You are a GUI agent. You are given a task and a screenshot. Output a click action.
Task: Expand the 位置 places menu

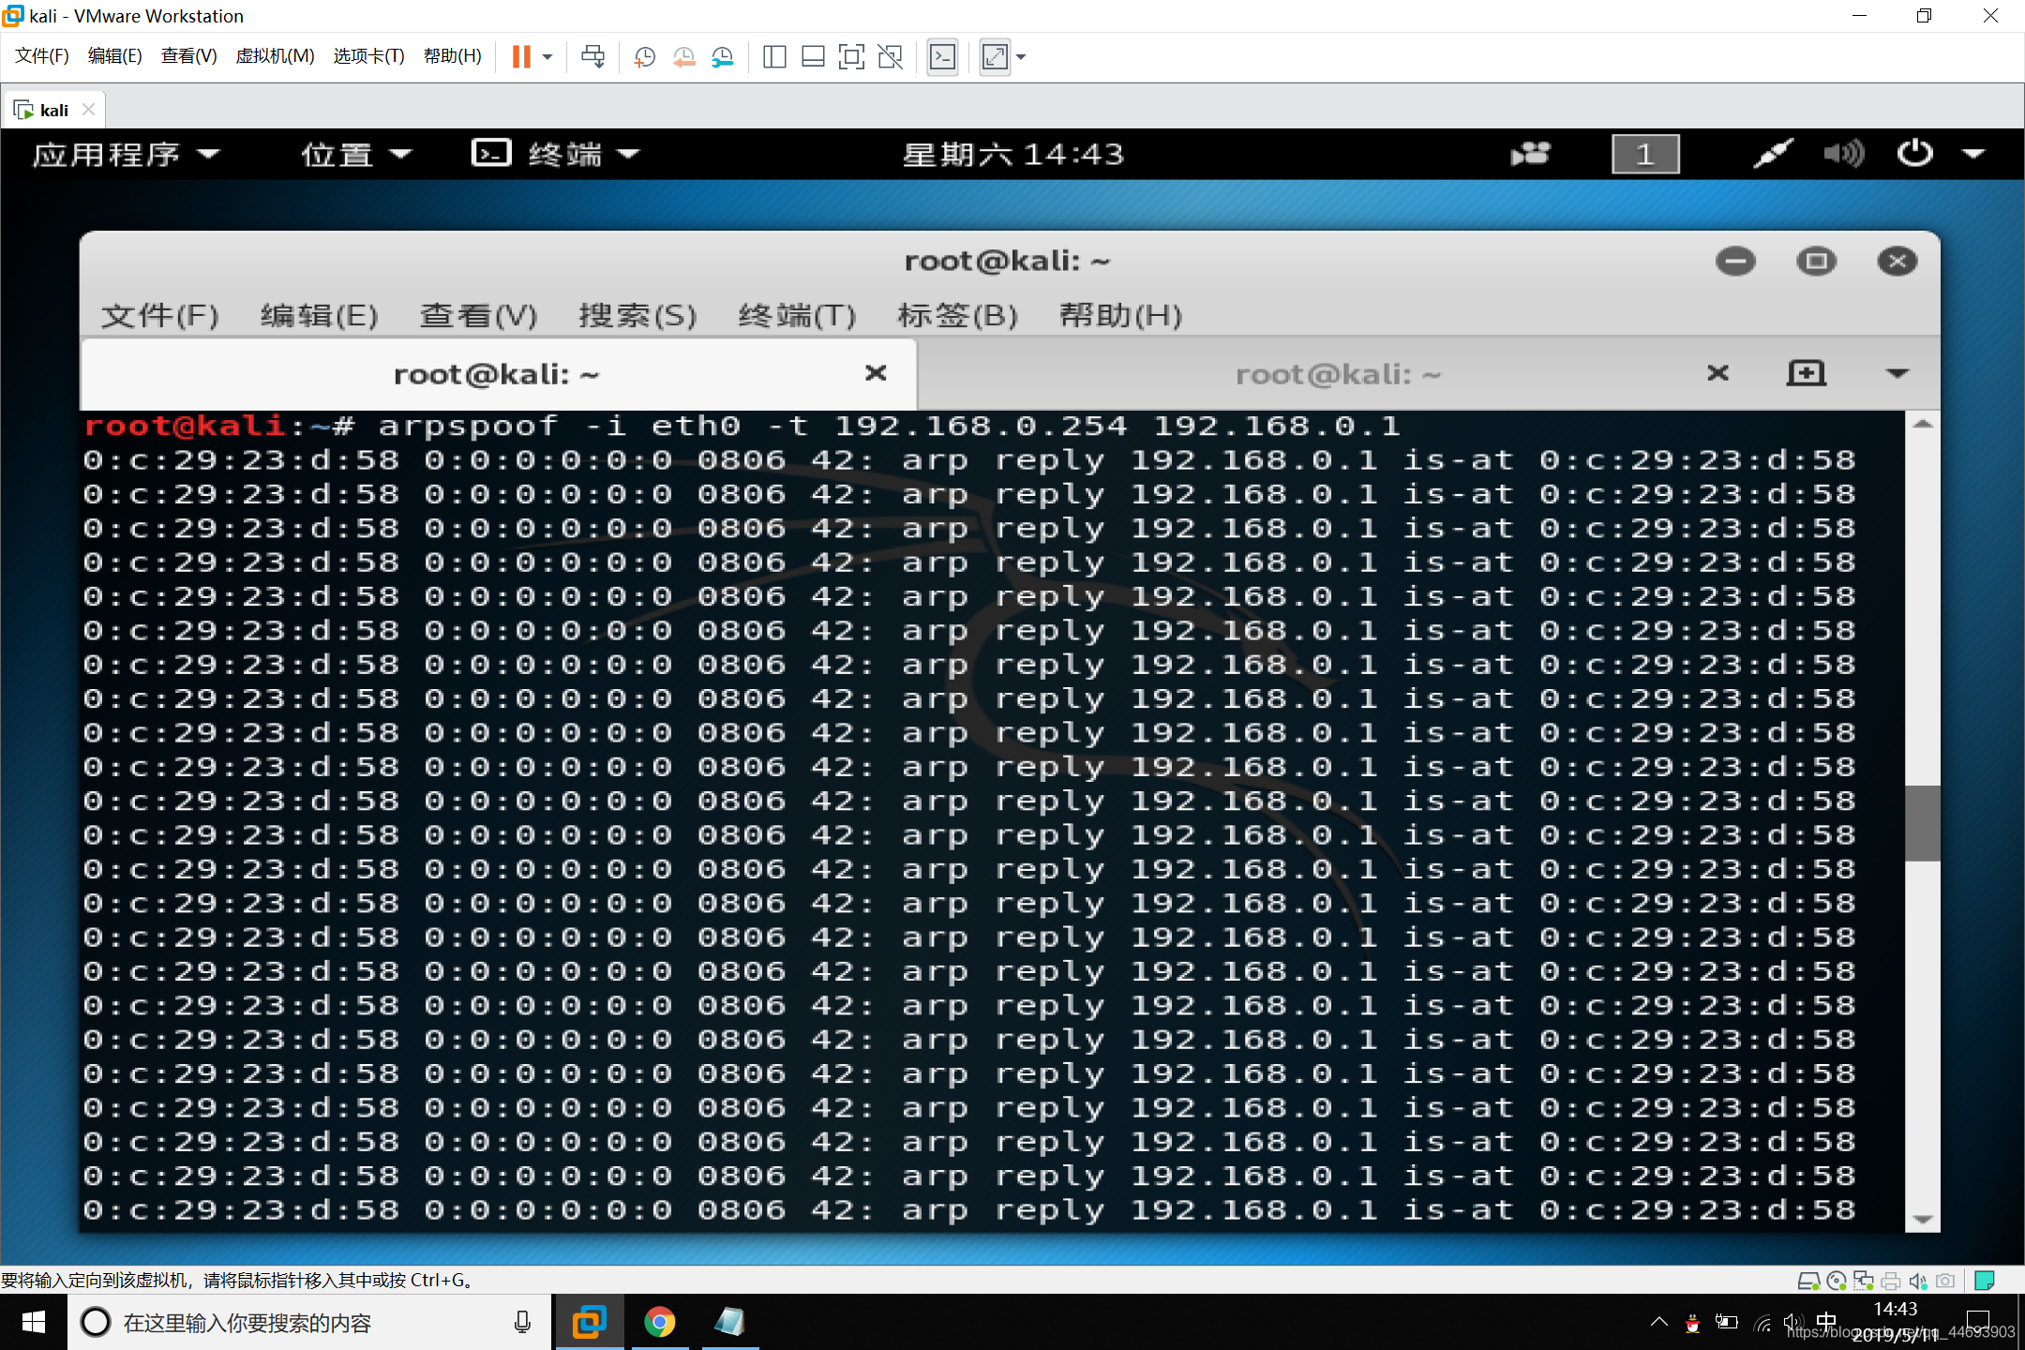(x=356, y=154)
